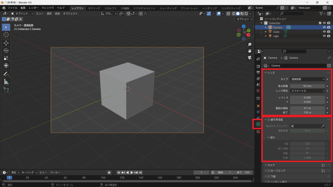Open the View Layer properties tab icon

[258, 79]
